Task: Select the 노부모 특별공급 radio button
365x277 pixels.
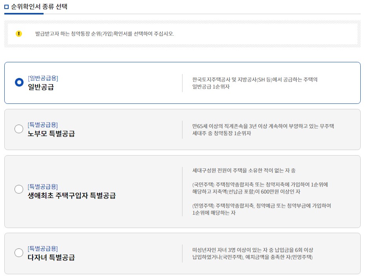Action: tap(18, 129)
